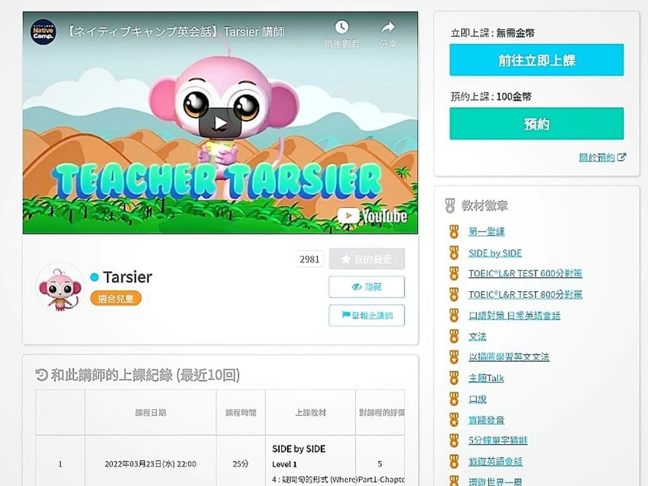Click the share arrow icon on video
Image resolution: width=648 pixels, height=486 pixels.
coord(388,28)
